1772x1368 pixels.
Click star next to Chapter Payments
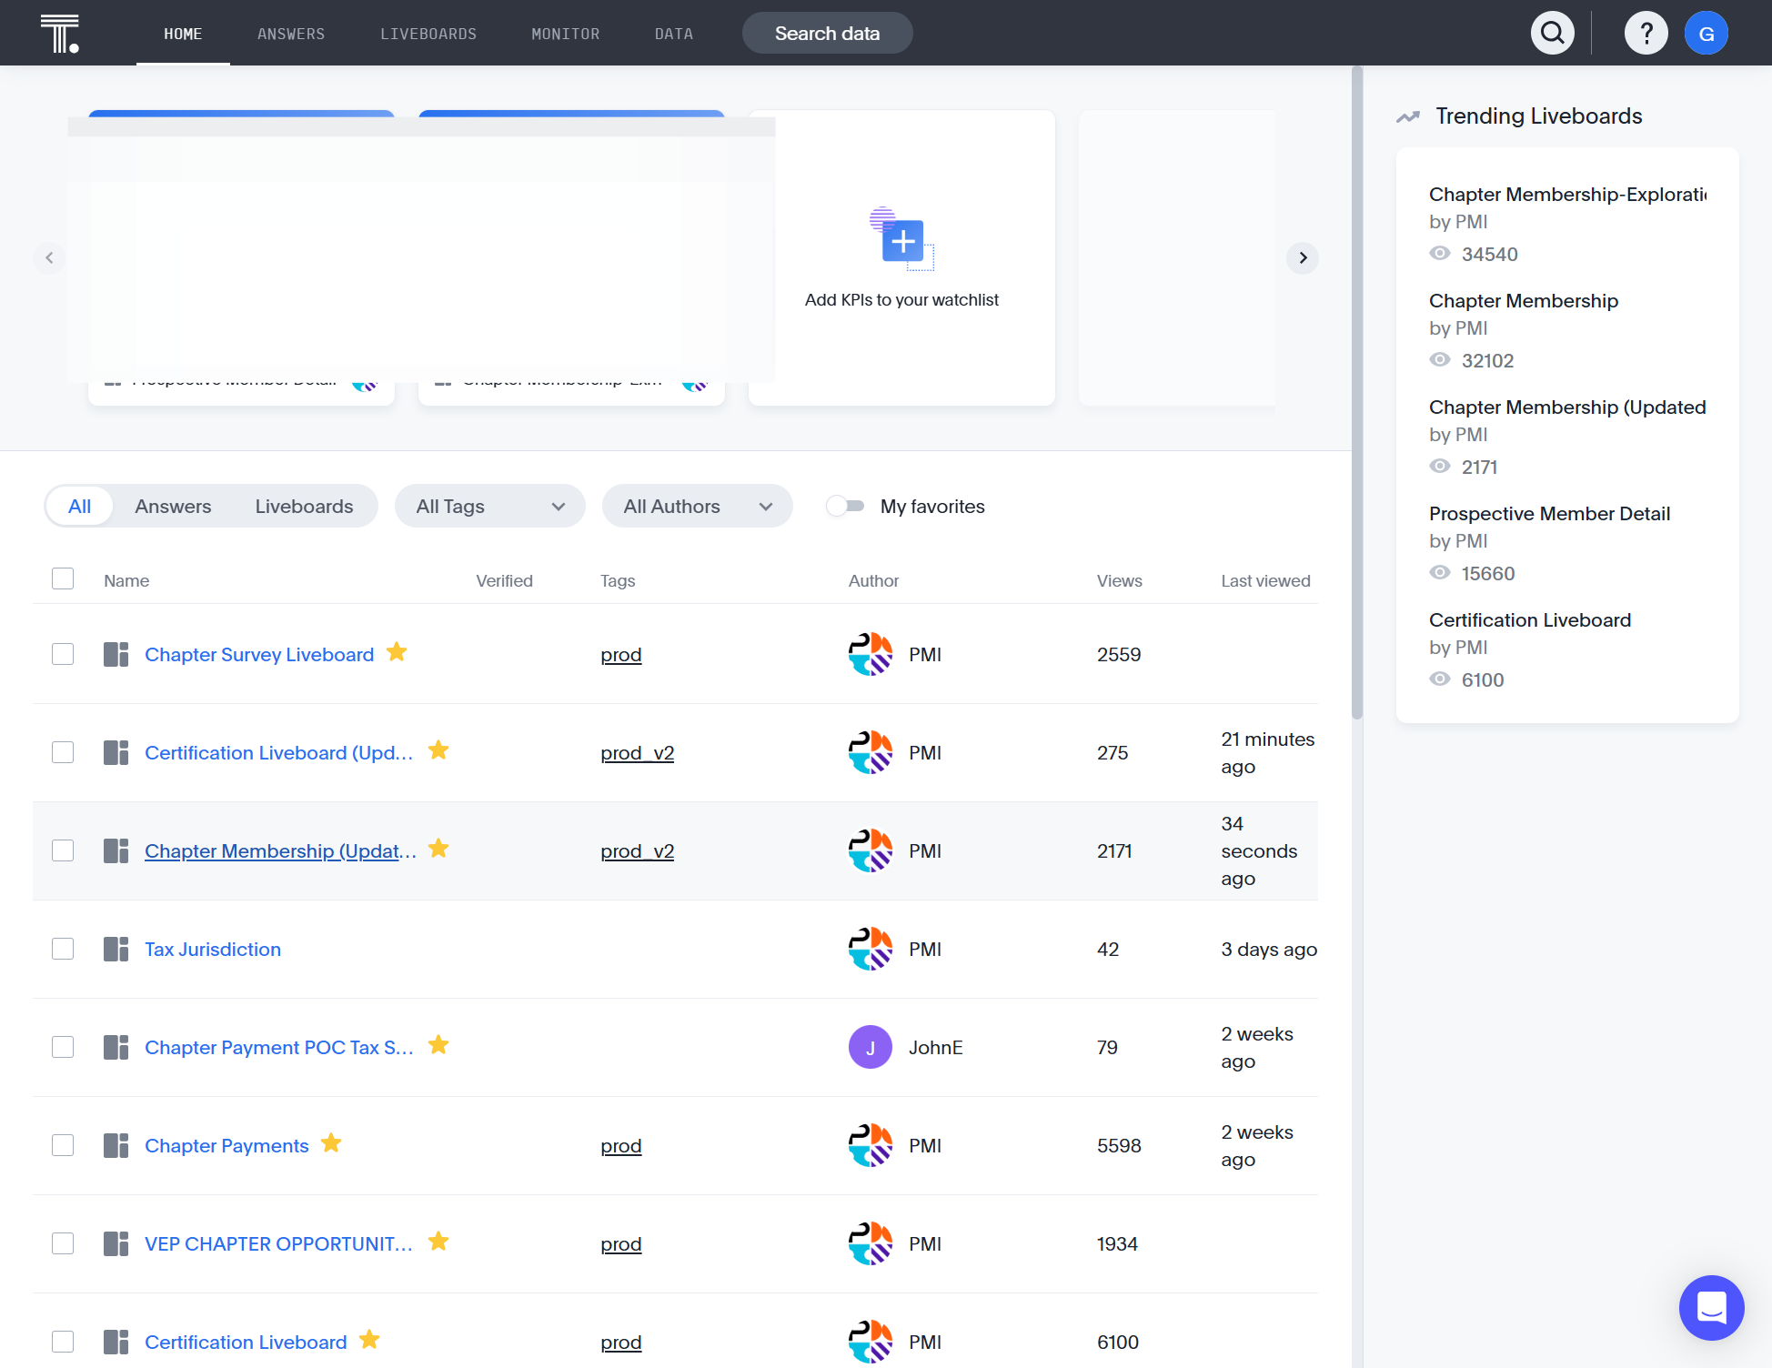click(331, 1143)
